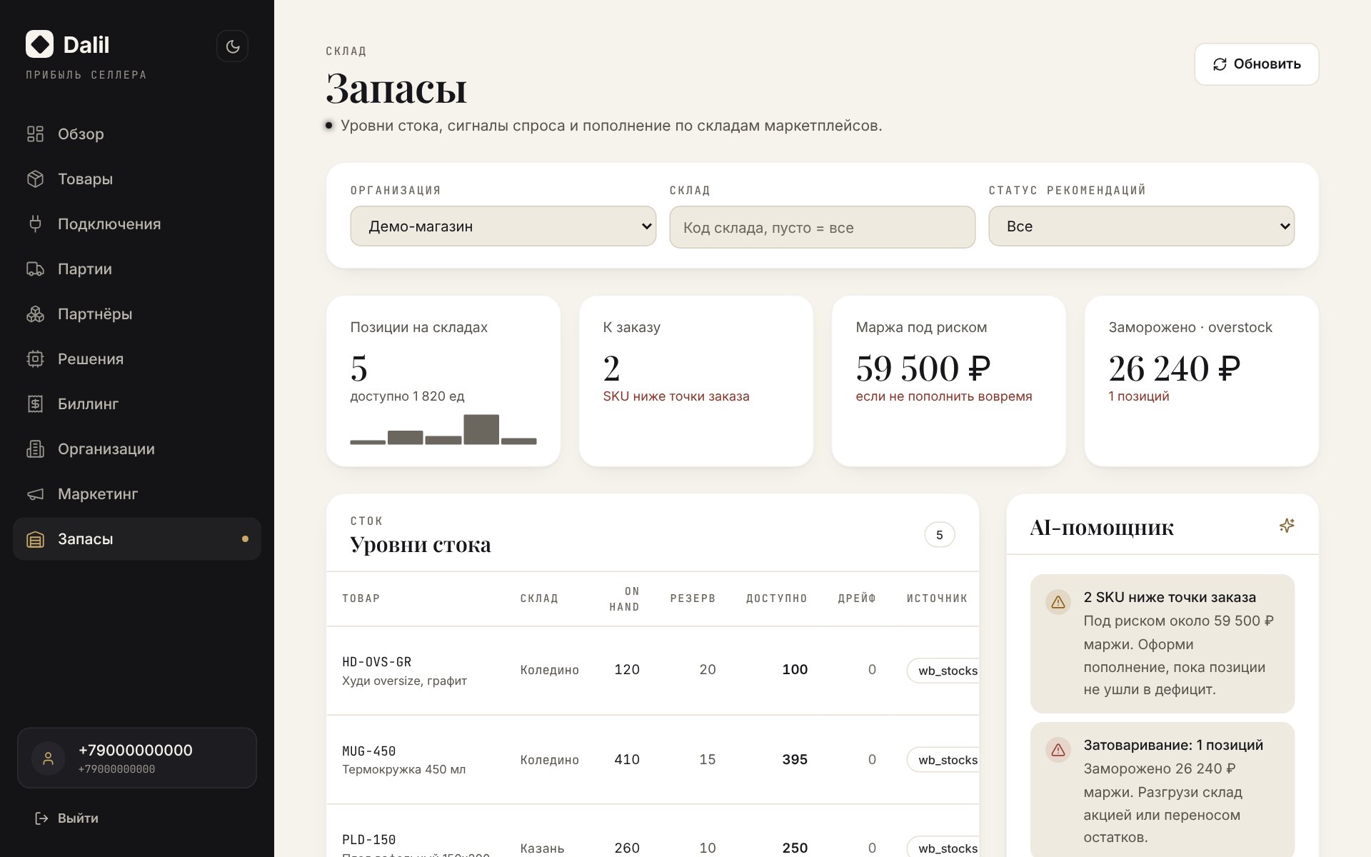Click the Обзор grid icon
The height and width of the screenshot is (857, 1371).
click(35, 134)
